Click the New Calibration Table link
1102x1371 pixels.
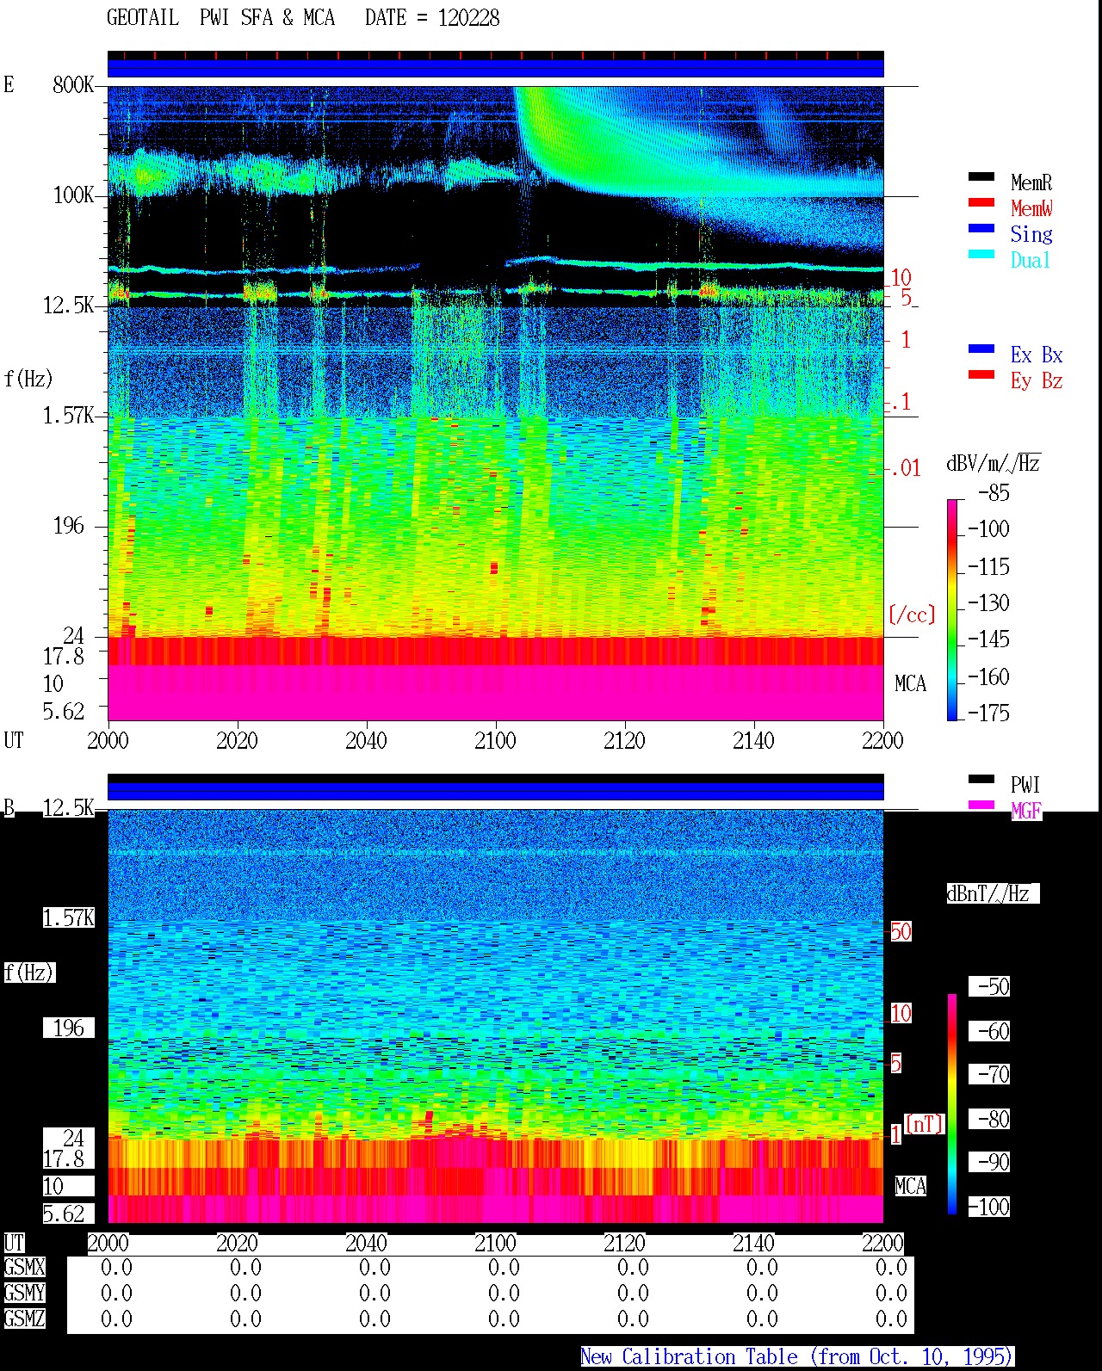797,1356
